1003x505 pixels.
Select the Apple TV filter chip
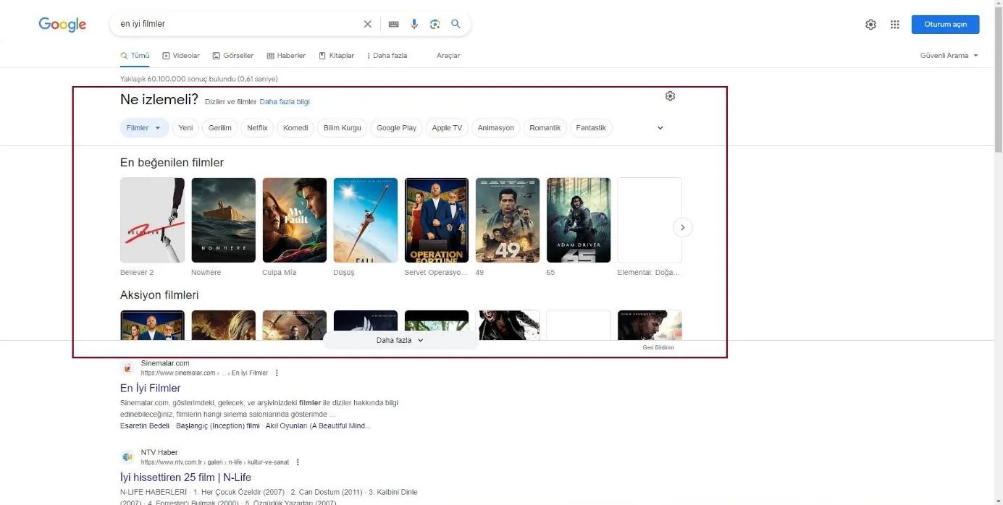447,128
